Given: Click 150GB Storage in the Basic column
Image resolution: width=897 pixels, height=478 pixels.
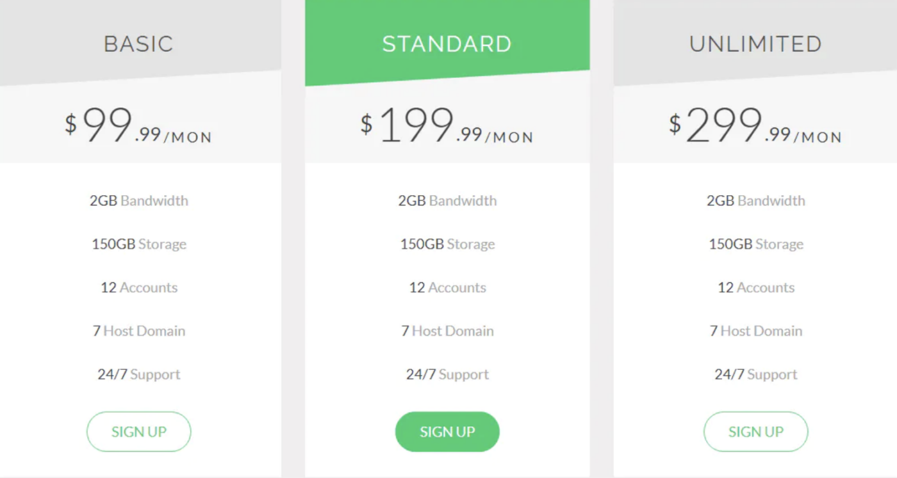Looking at the screenshot, I should (138, 244).
